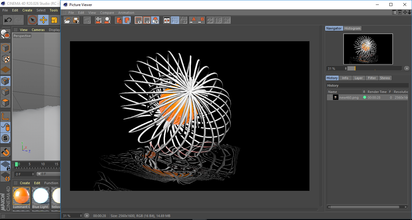Click Undo arrow in Cinema 4D toolbar
412x220 pixels.
(x=8, y=20)
